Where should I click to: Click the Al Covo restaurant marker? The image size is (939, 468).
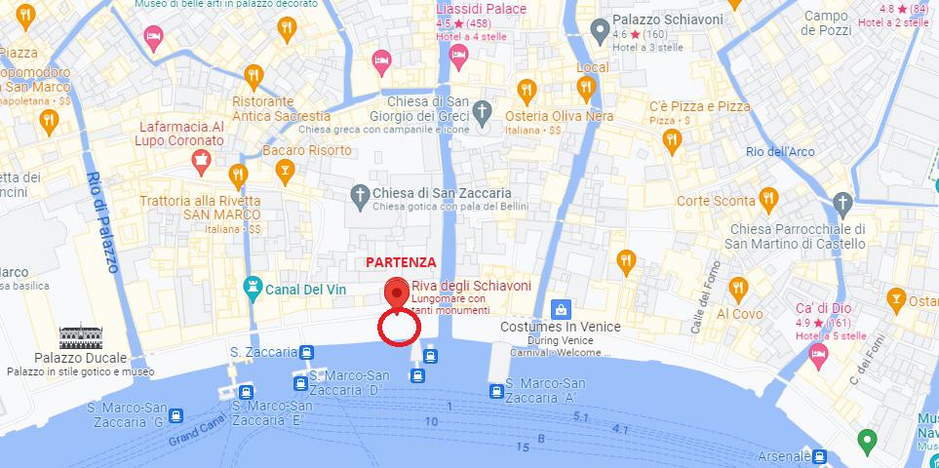(738, 291)
